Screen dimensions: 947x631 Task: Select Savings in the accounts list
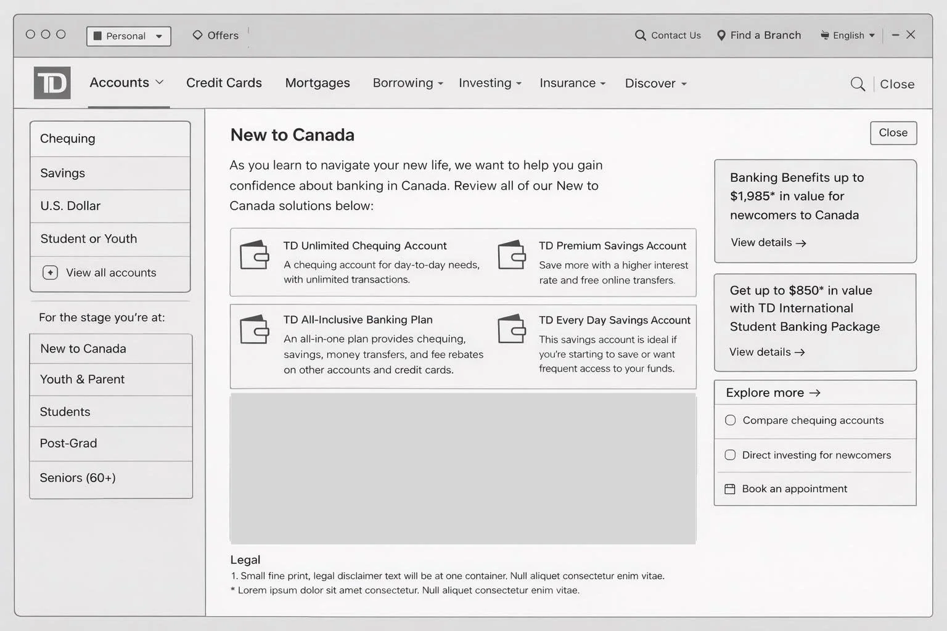110,173
